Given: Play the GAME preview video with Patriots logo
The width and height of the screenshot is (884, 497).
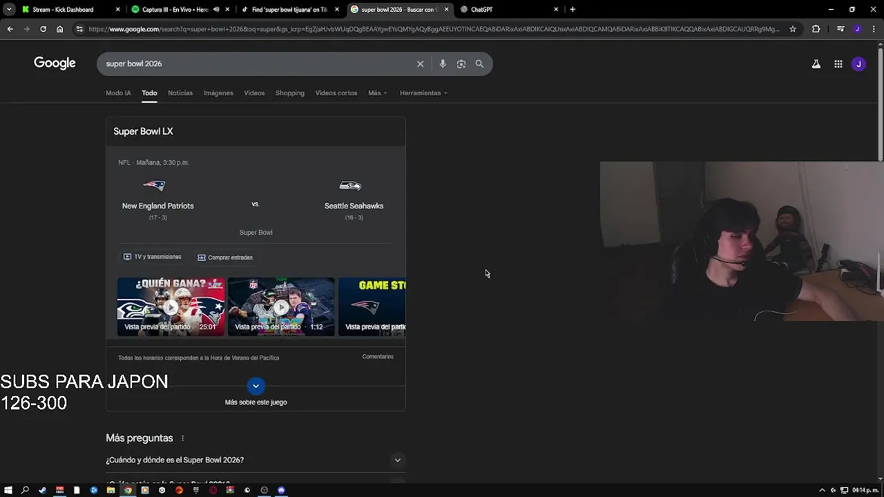Looking at the screenshot, I should 372,306.
